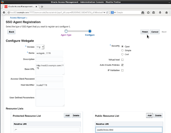This screenshot has width=171, height=133.
Task: Click the /public/index.html Relative URI field
Action: click(x=129, y=130)
